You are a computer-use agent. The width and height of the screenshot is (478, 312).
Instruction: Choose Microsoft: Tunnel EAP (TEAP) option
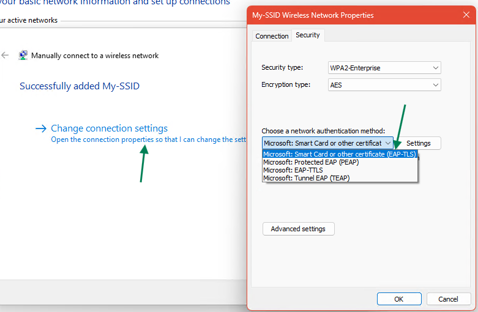pos(306,178)
